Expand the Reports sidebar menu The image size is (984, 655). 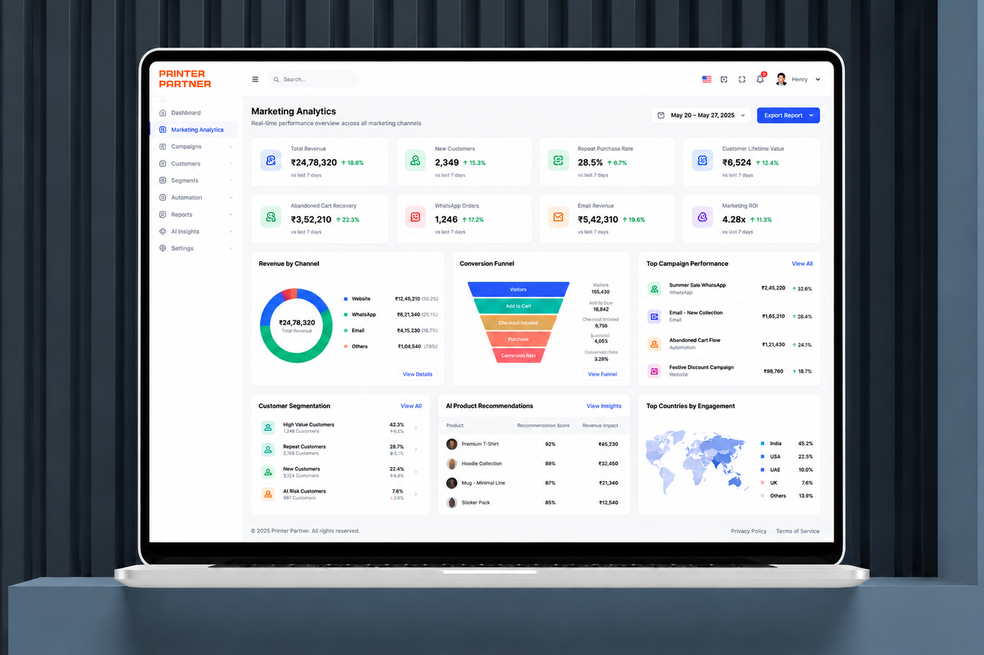(230, 214)
